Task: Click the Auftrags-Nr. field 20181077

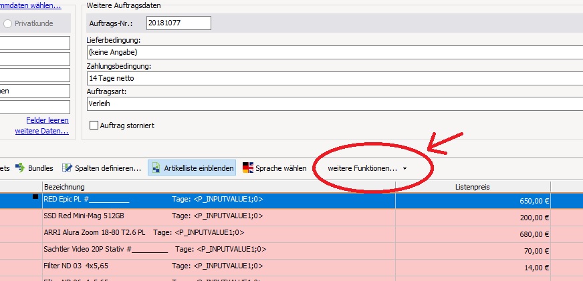Action: click(x=179, y=23)
